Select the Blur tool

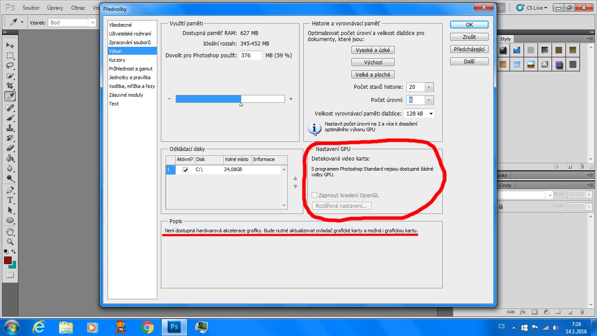(10, 168)
